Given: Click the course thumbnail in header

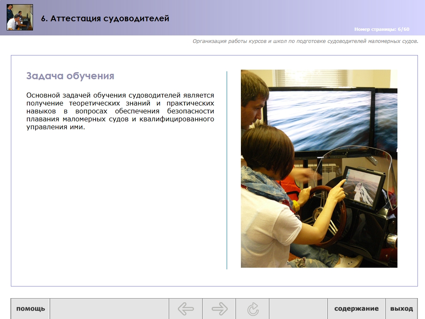Looking at the screenshot, I should [20, 18].
